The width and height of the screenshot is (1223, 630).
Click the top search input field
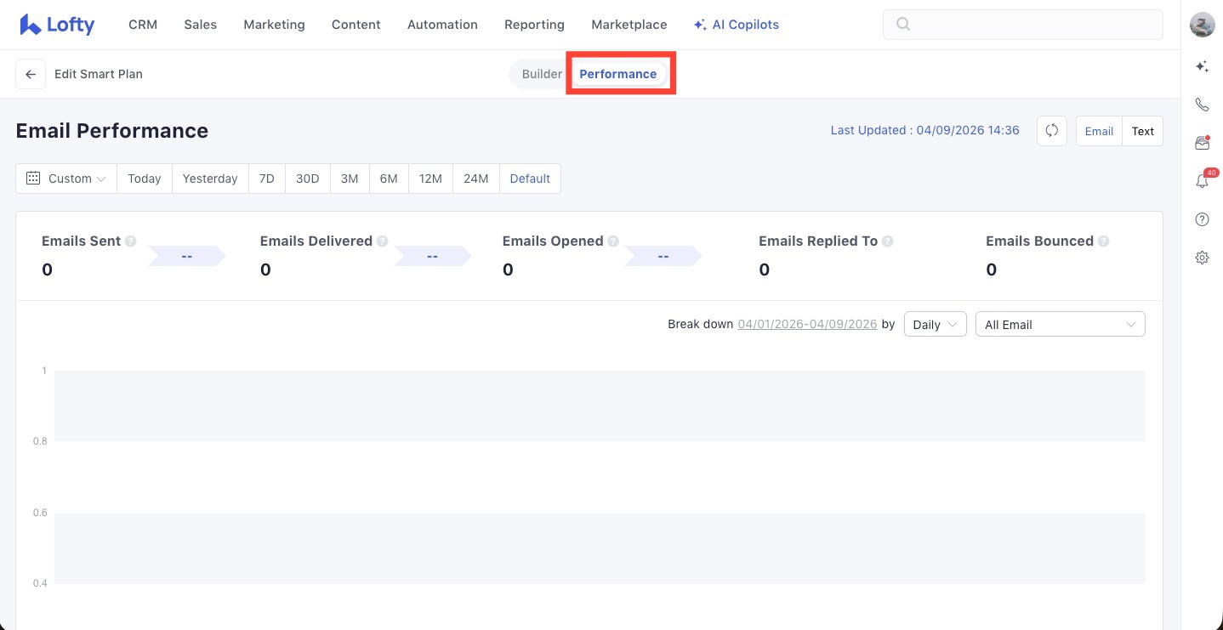click(1022, 25)
